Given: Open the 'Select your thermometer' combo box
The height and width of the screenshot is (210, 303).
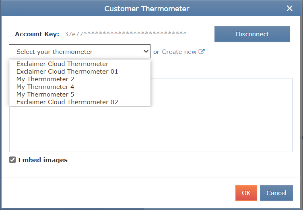Looking at the screenshot, I should pyautogui.click(x=80, y=51).
